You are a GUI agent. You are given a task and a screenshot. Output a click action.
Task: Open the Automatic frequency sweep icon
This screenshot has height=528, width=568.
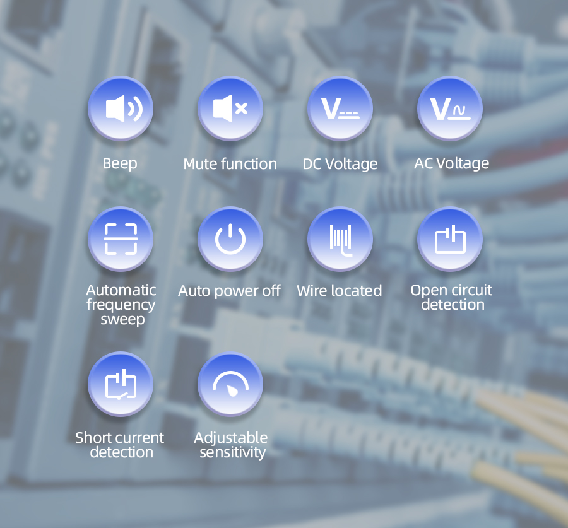click(121, 239)
